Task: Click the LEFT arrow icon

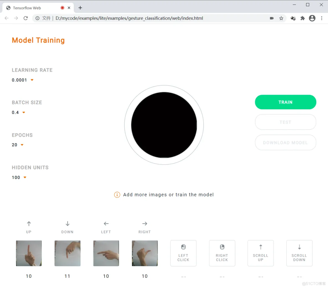Action: click(x=106, y=223)
